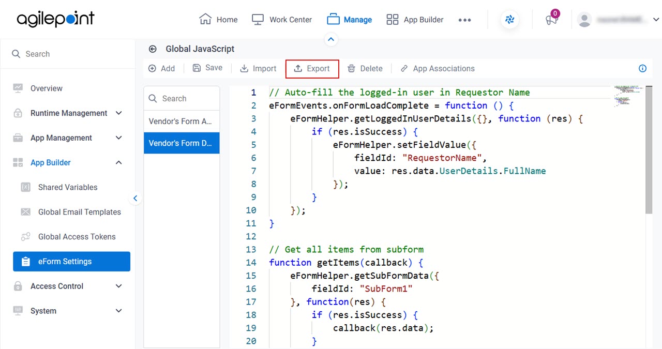Click the Home house icon
This screenshot has width=662, height=349.
coord(205,19)
